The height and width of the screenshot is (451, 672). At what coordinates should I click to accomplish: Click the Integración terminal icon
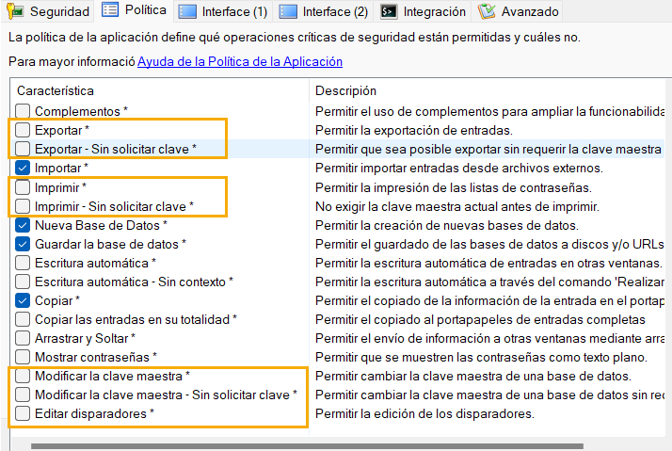pyautogui.click(x=389, y=11)
